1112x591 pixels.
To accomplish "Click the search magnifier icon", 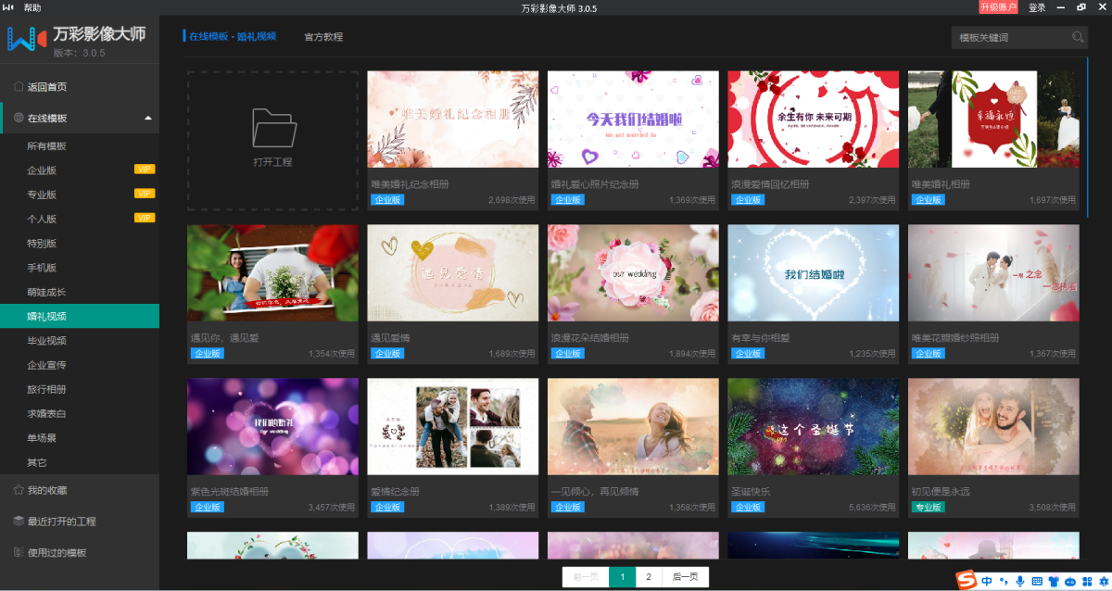I will coord(1078,37).
